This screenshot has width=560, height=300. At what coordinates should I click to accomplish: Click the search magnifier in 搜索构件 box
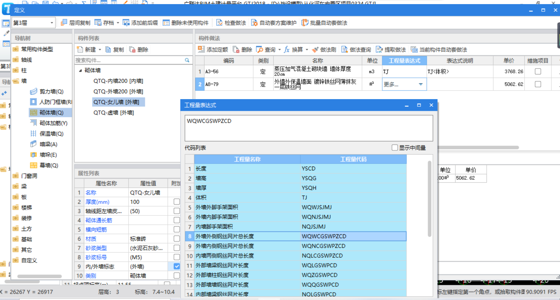pos(187,60)
